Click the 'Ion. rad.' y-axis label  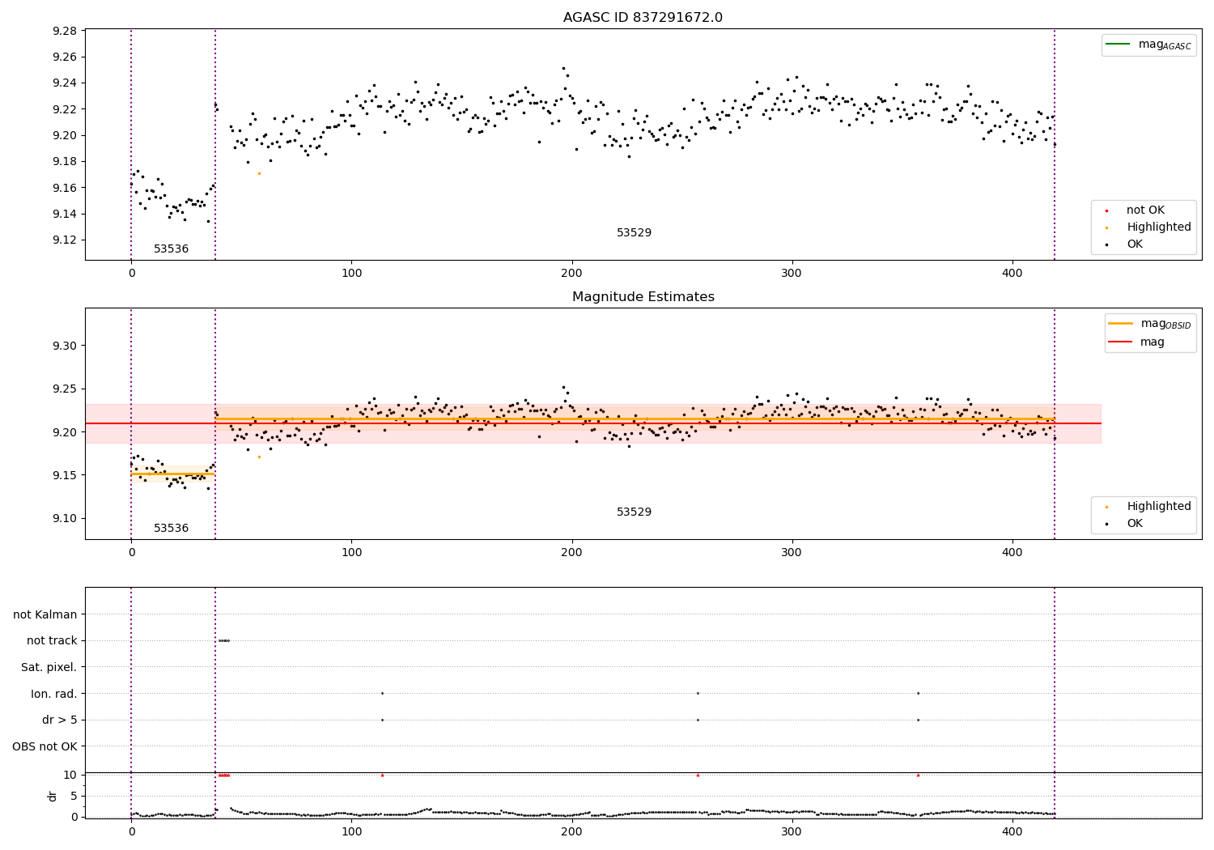click(x=54, y=694)
